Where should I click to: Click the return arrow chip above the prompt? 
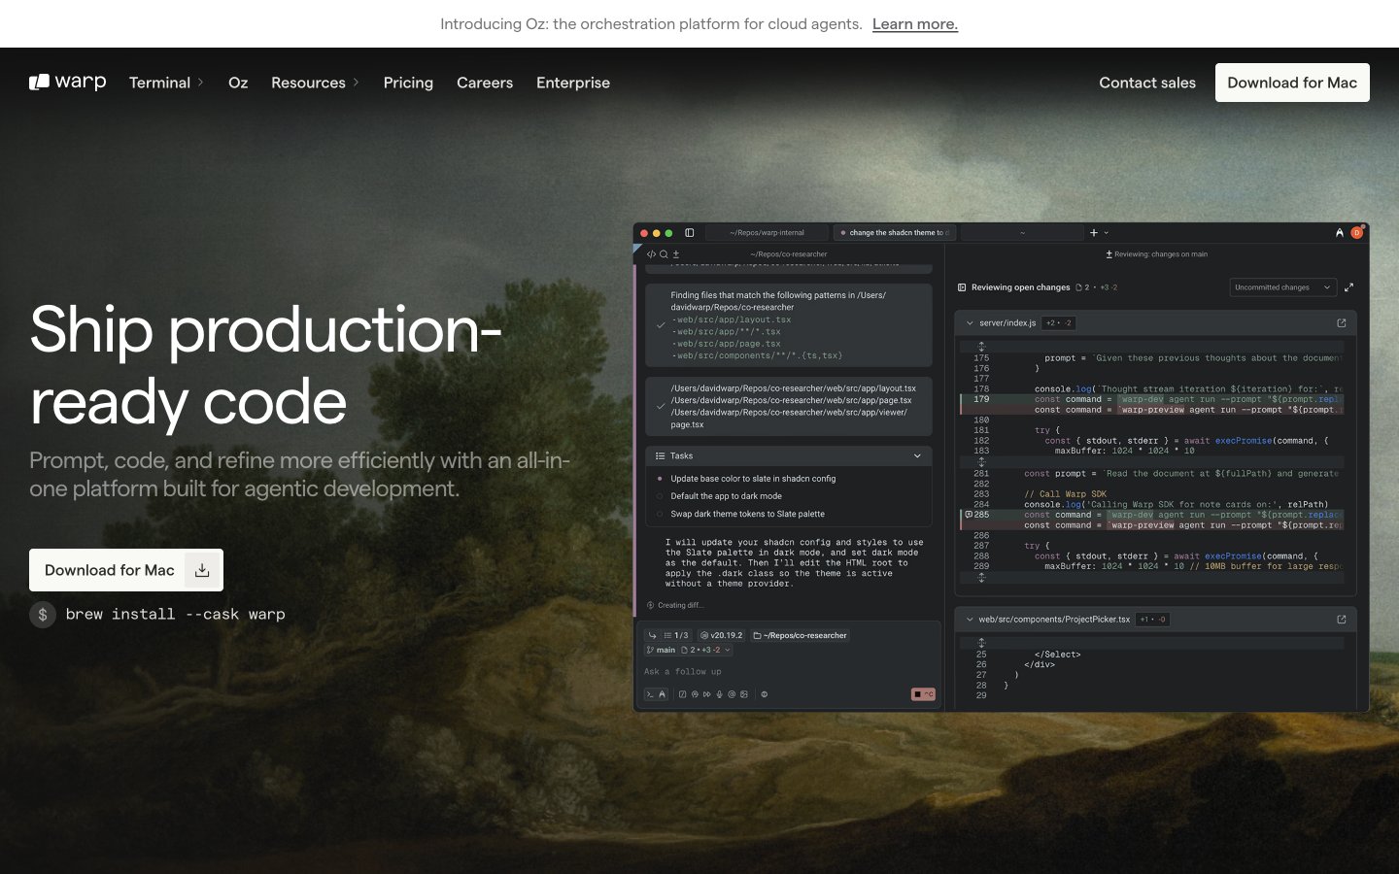click(x=652, y=635)
